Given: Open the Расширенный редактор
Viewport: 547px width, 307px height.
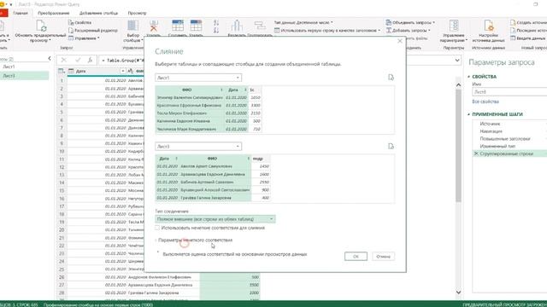Looking at the screenshot, I should pos(93,31).
